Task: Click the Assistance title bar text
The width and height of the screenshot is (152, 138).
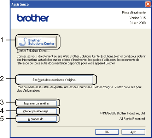Action: (x=20, y=4)
